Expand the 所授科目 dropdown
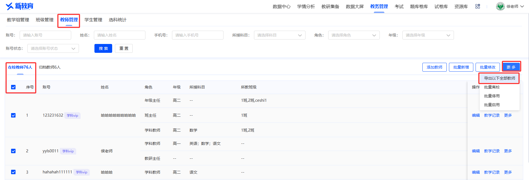The height and width of the screenshot is (180, 529). 279,35
